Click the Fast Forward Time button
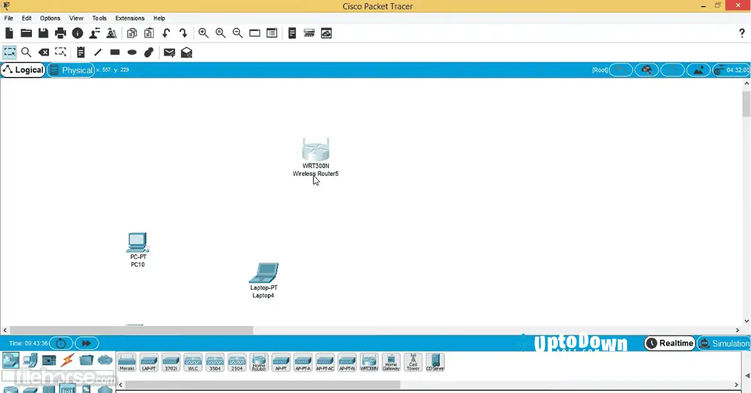Image resolution: width=751 pixels, height=393 pixels. pos(86,343)
